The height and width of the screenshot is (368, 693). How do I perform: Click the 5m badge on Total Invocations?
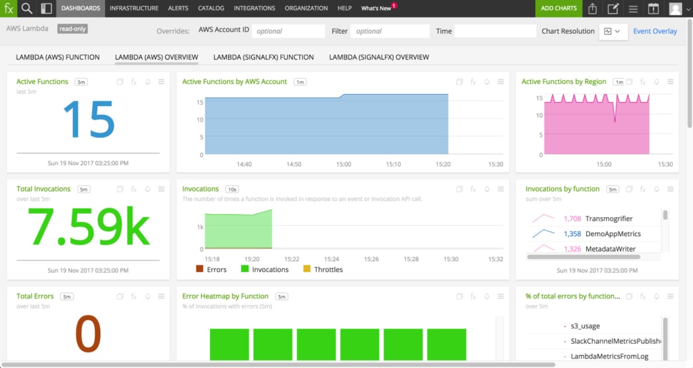pos(83,189)
